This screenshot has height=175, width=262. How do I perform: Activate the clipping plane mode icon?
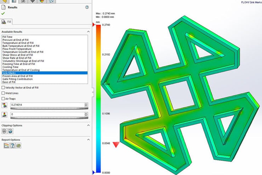4,131
